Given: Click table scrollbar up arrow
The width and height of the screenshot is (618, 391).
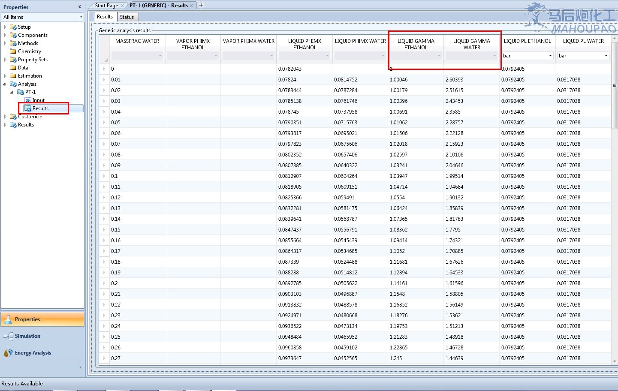Looking at the screenshot, I should pyautogui.click(x=615, y=38).
